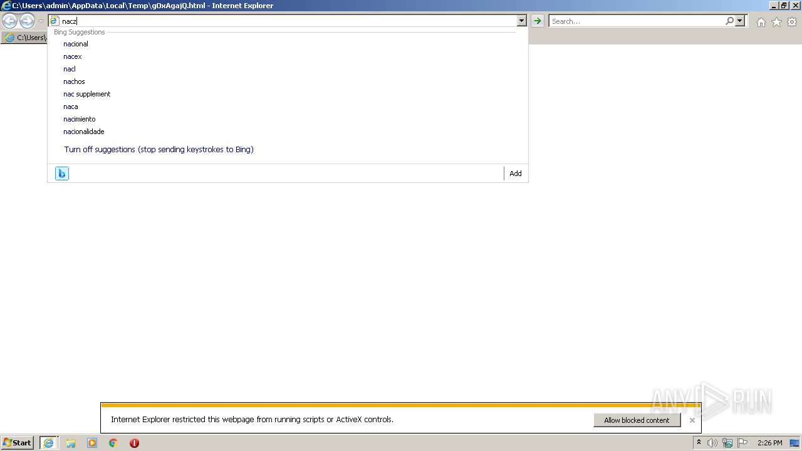Open Google Chrome taskbar icon
The width and height of the screenshot is (802, 451).
(113, 443)
